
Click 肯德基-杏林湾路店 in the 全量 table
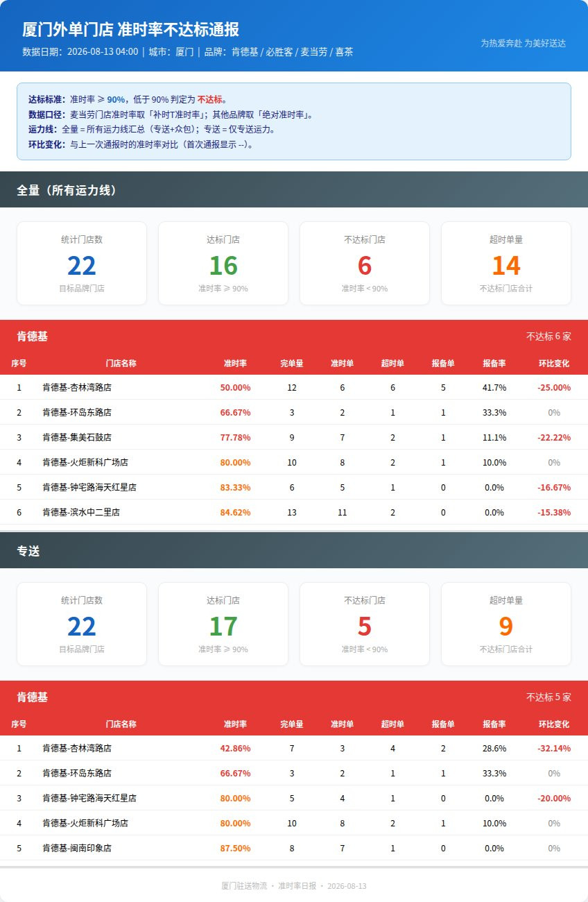click(x=77, y=387)
